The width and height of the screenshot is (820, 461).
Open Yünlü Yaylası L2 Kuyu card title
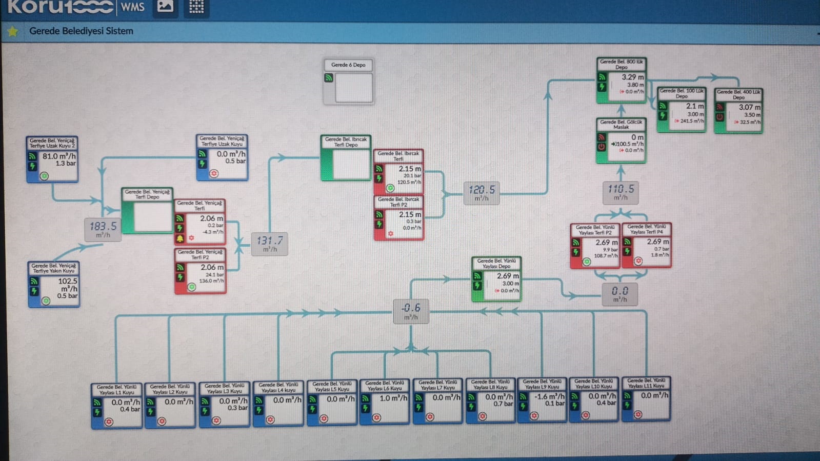click(170, 389)
